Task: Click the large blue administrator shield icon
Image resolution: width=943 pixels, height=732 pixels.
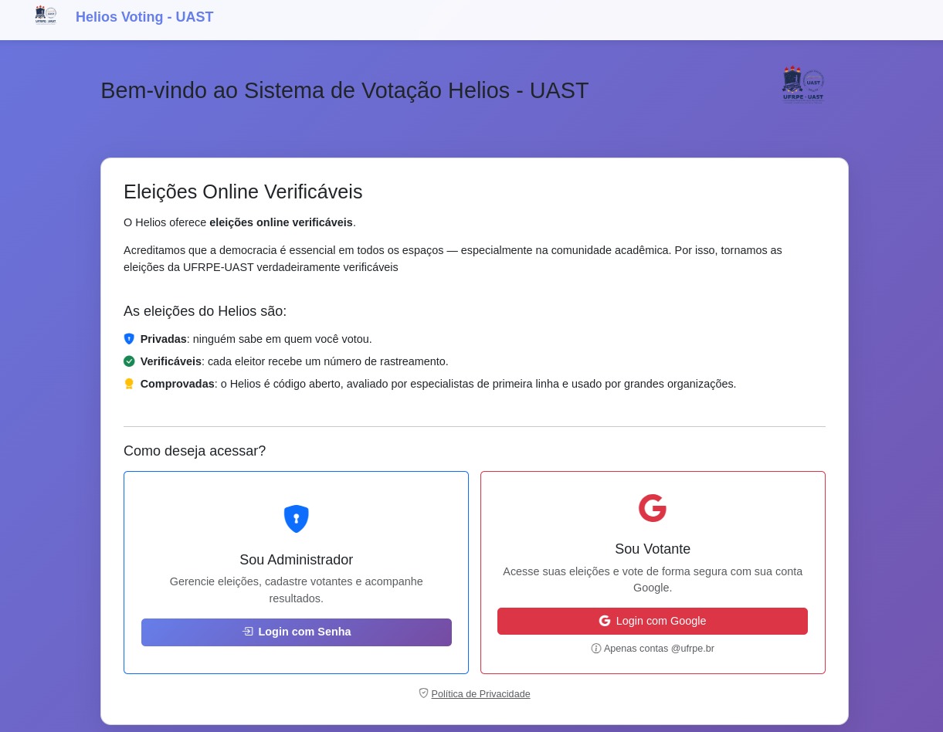Action: pyautogui.click(x=297, y=519)
